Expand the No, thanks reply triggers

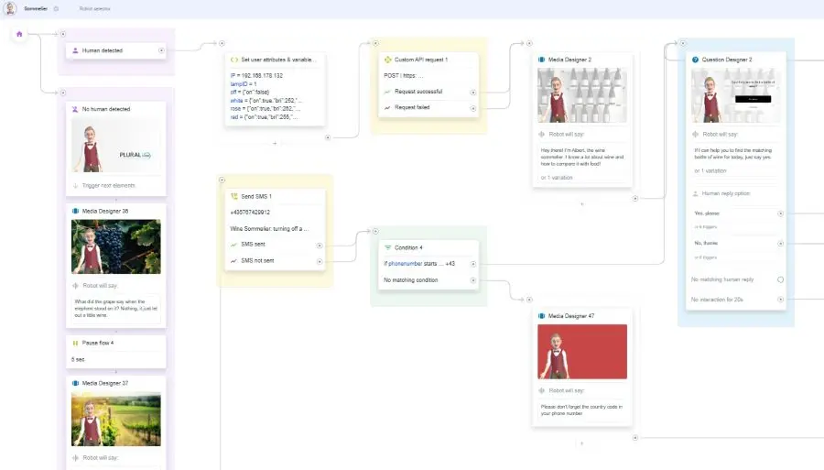click(780, 243)
